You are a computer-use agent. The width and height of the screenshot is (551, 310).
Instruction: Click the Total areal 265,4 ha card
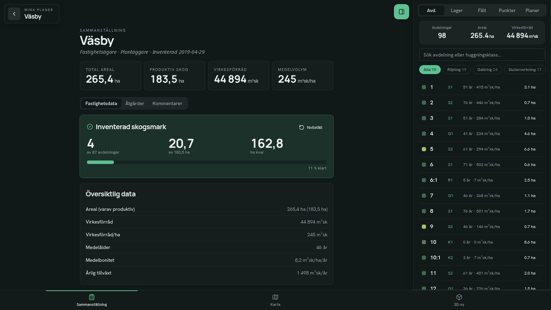[111, 76]
